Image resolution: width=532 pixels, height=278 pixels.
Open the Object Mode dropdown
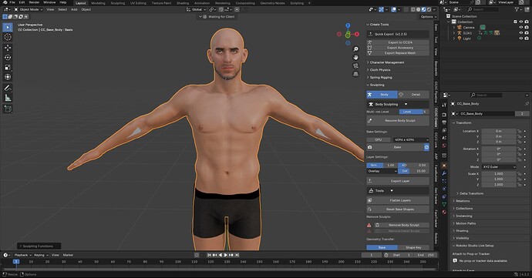(x=29, y=9)
